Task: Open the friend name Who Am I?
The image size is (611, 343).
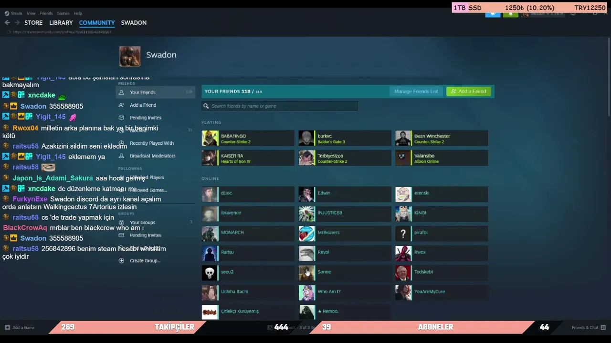Action: click(329, 292)
